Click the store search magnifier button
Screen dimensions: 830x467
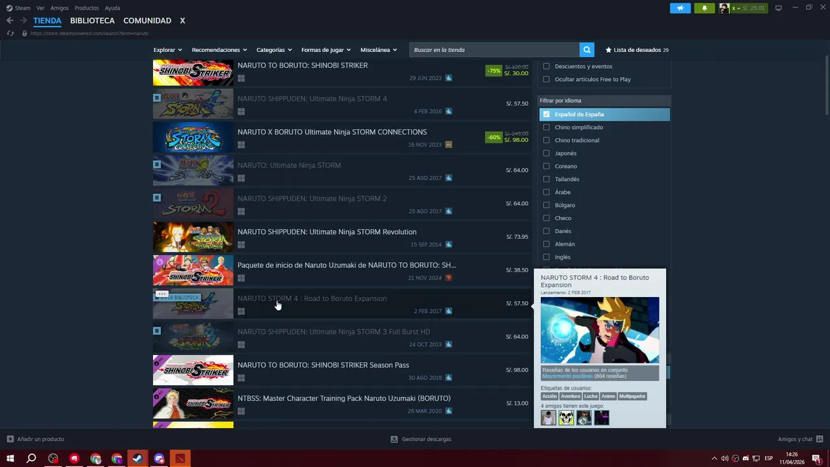coord(587,50)
